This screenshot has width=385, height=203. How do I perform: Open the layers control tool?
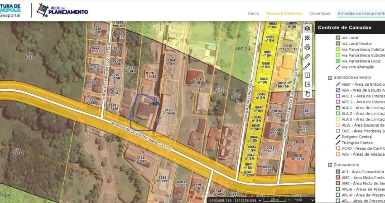coord(307,28)
